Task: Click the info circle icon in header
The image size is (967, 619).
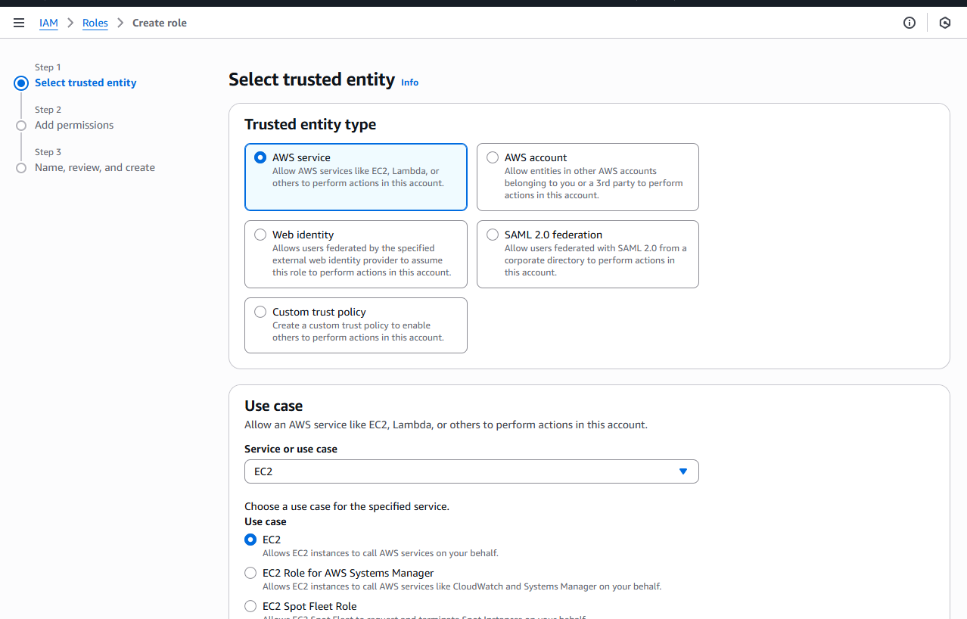Action: 909,23
